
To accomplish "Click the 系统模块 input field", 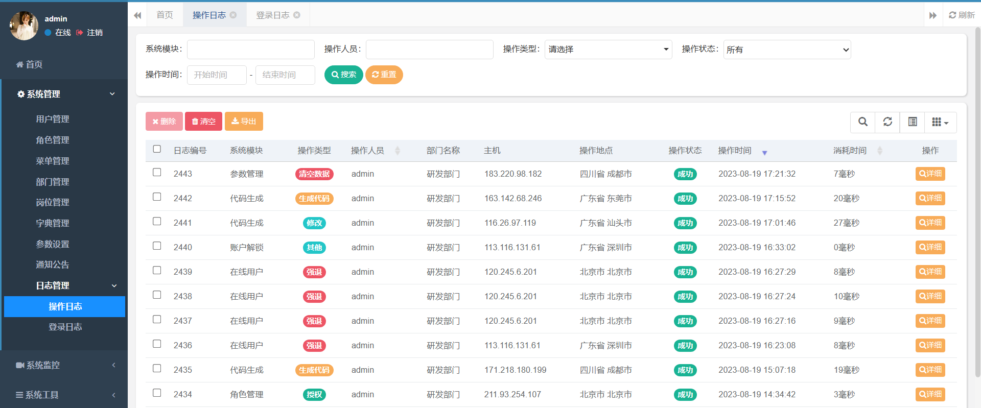I will coord(251,50).
